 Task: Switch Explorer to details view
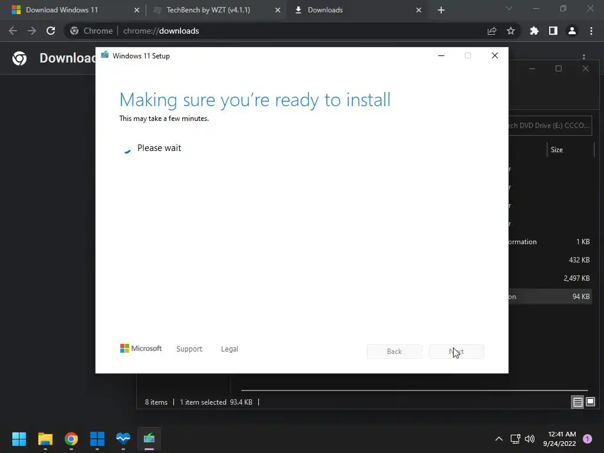click(x=578, y=402)
